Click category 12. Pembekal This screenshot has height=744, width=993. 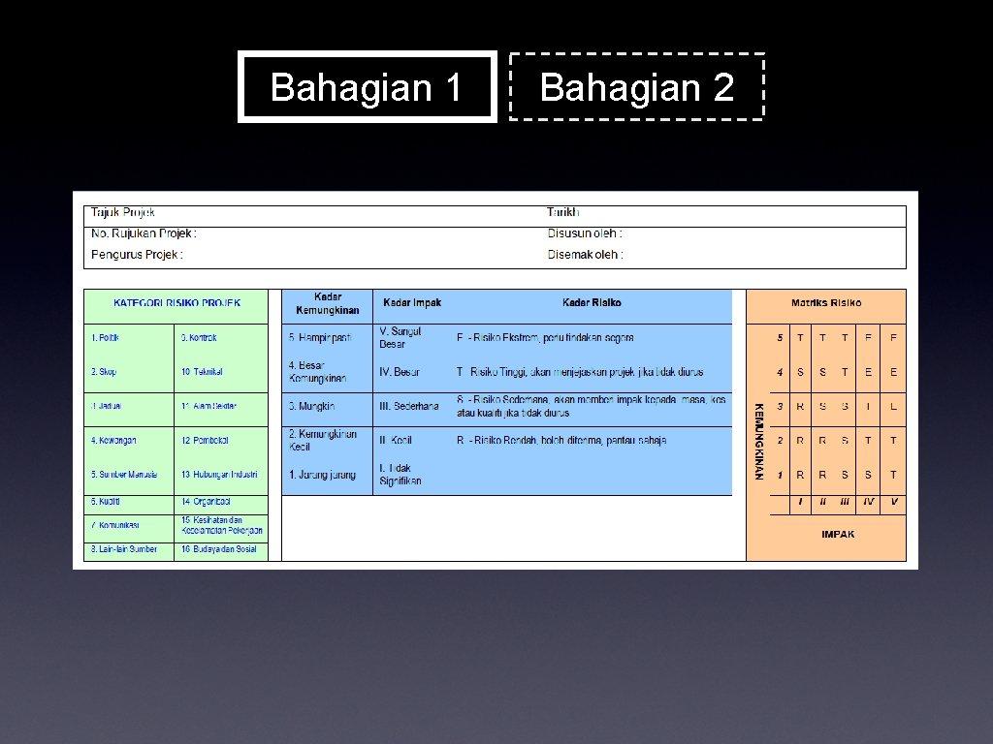205,441
